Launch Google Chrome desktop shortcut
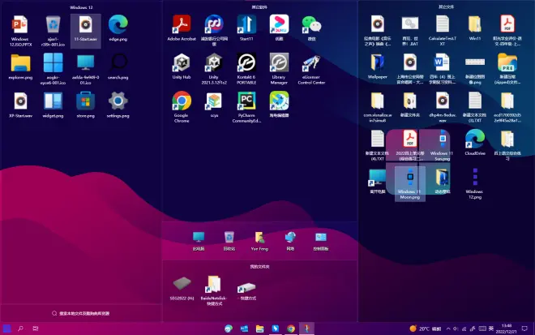The height and width of the screenshot is (335, 535). click(182, 107)
